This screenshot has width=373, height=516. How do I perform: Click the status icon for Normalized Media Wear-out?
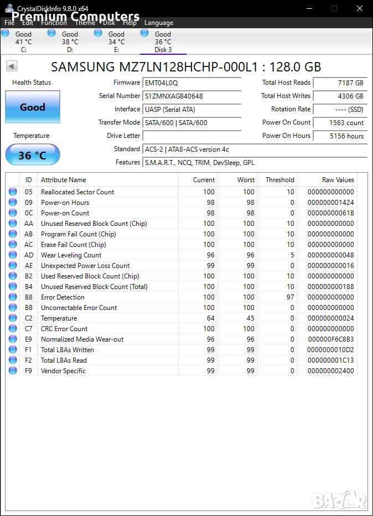click(13, 339)
